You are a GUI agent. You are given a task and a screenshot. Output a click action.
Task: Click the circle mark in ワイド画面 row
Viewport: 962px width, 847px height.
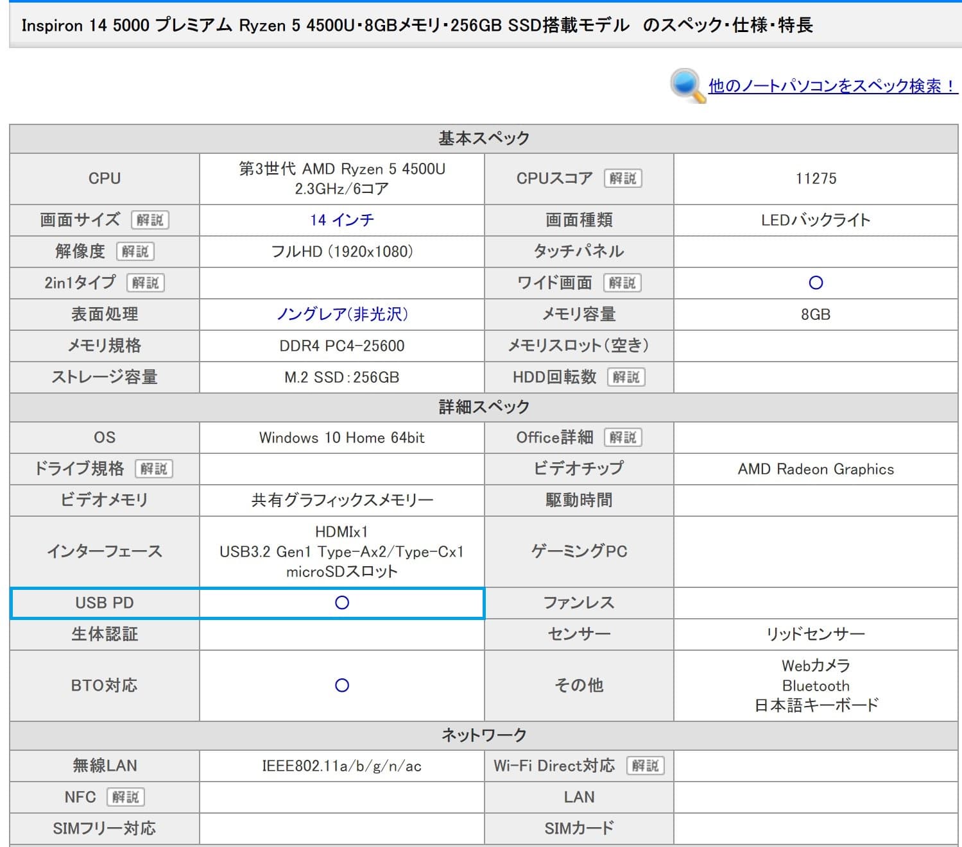tap(816, 283)
